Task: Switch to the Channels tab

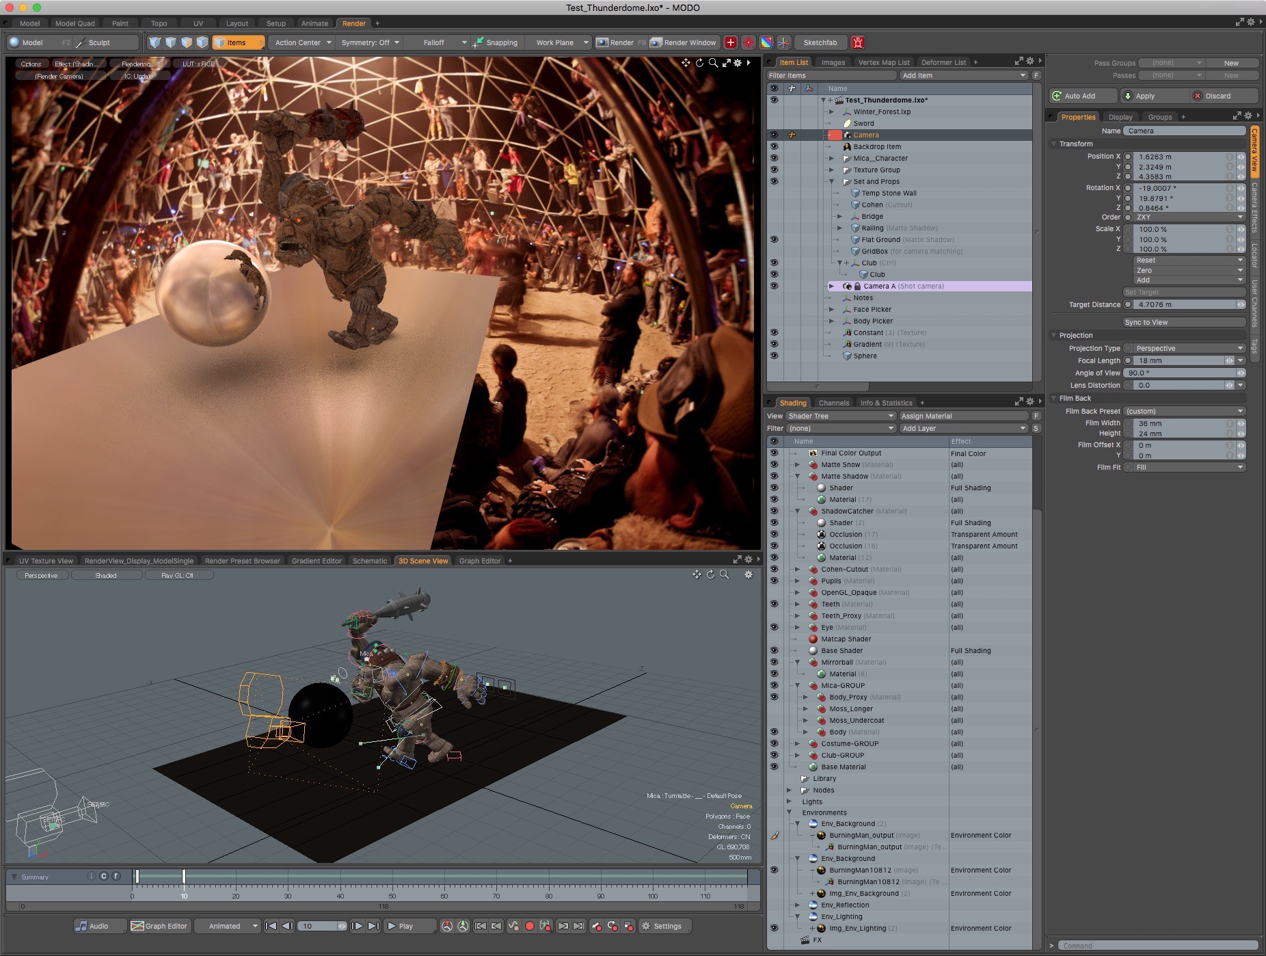Action: [x=833, y=403]
